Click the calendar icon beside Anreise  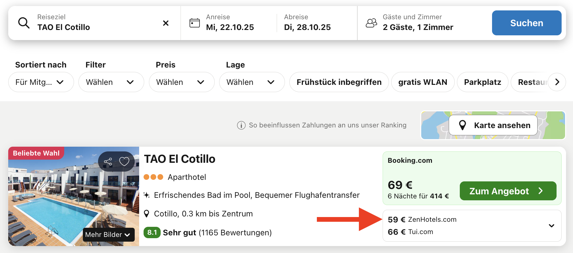click(x=194, y=23)
